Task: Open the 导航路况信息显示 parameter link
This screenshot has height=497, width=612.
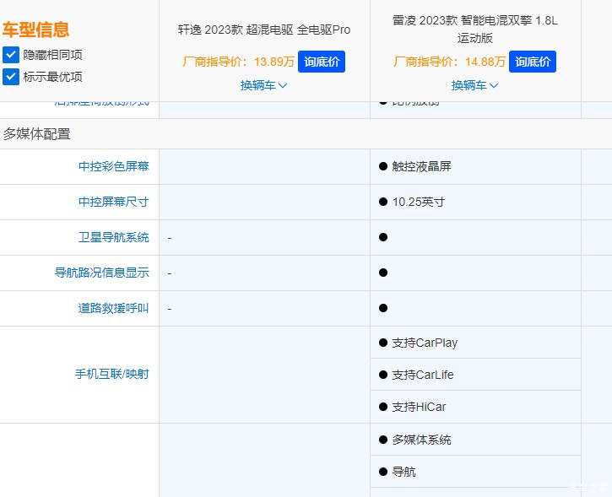Action: [101, 273]
